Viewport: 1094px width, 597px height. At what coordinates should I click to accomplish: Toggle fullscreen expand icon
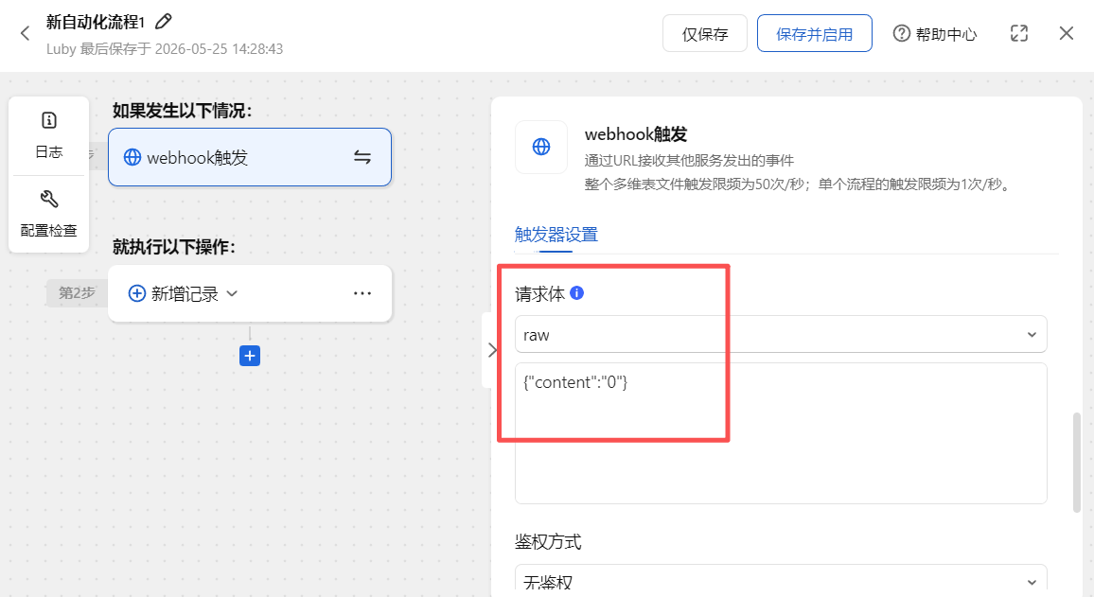click(1019, 33)
